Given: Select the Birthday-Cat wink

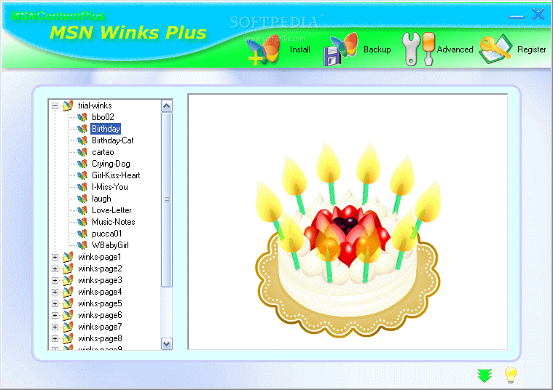Looking at the screenshot, I should [112, 140].
